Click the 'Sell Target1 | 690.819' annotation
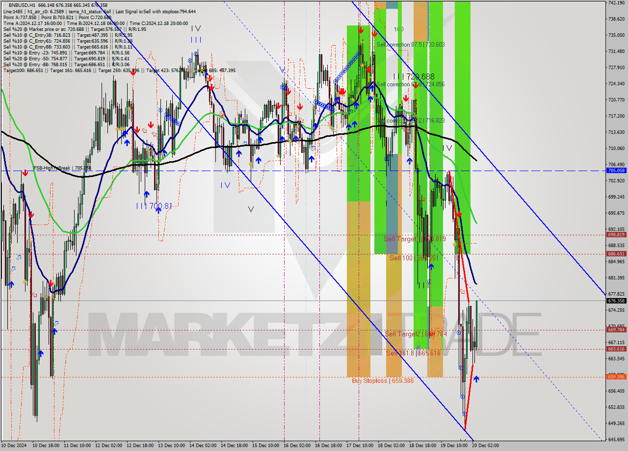Image resolution: width=628 pixels, height=451 pixels. [415, 239]
